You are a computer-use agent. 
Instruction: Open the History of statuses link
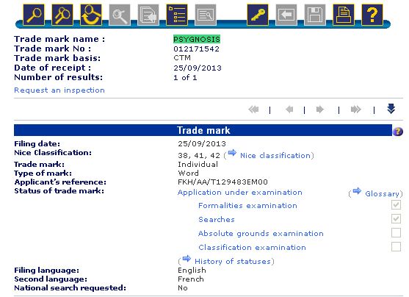click(x=233, y=262)
